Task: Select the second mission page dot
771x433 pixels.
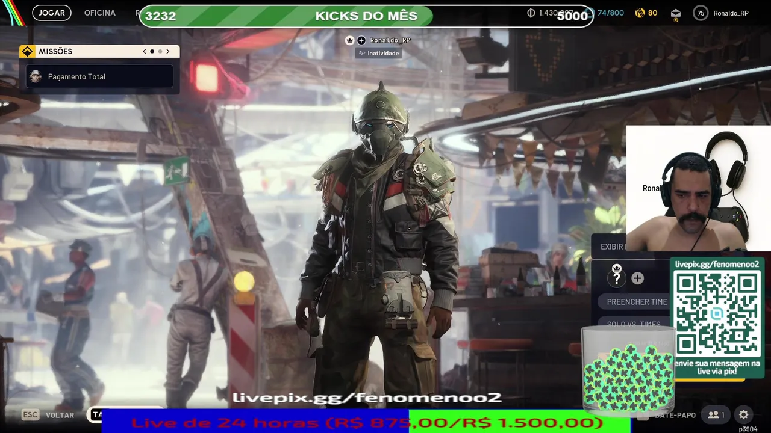Action: tap(160, 51)
